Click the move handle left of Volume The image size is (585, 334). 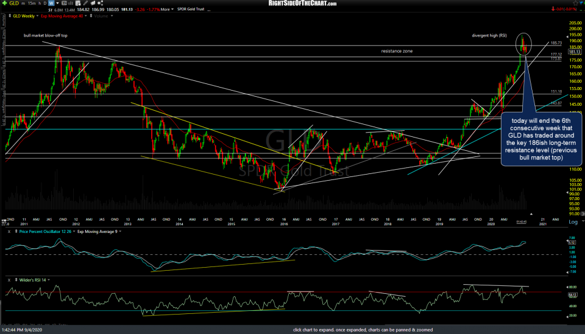click(91, 16)
